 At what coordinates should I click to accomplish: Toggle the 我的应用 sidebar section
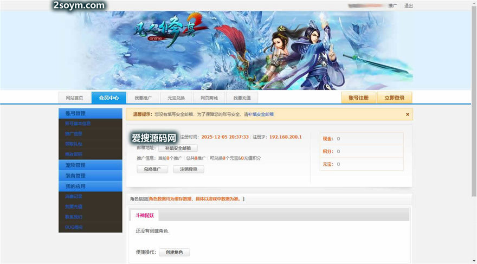[x=90, y=186]
